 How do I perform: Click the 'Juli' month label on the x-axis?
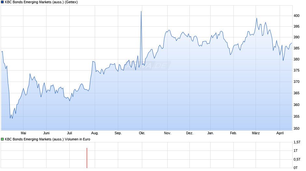point(69,133)
